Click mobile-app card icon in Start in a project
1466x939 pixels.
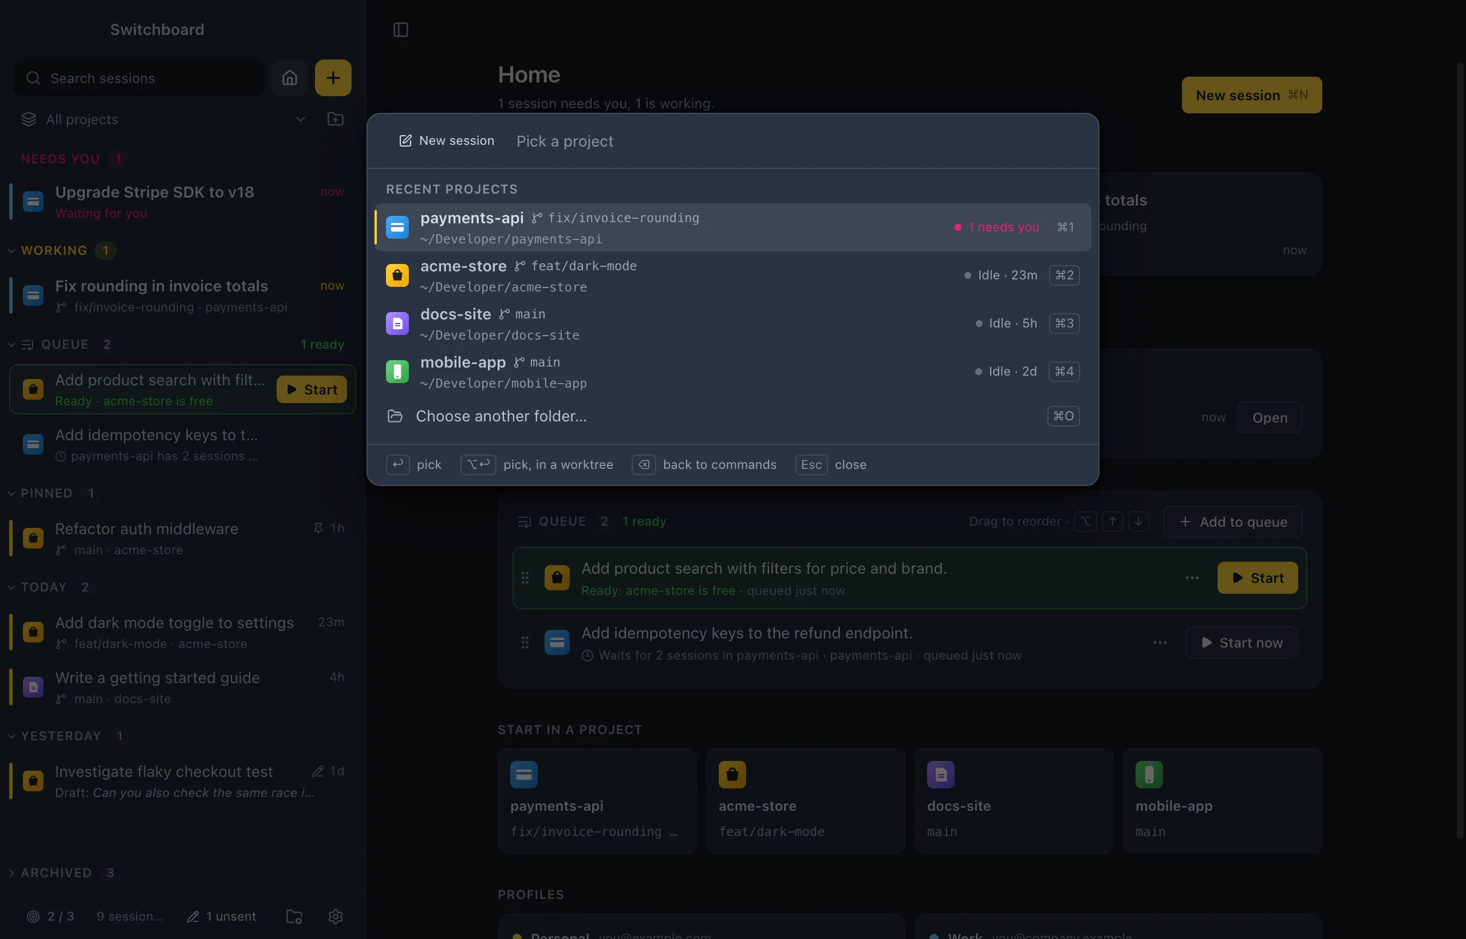(1149, 774)
